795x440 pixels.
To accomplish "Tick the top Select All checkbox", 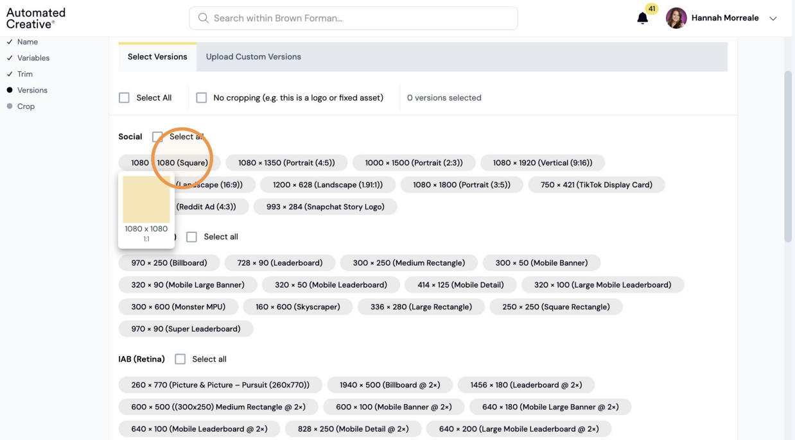I will [124, 98].
